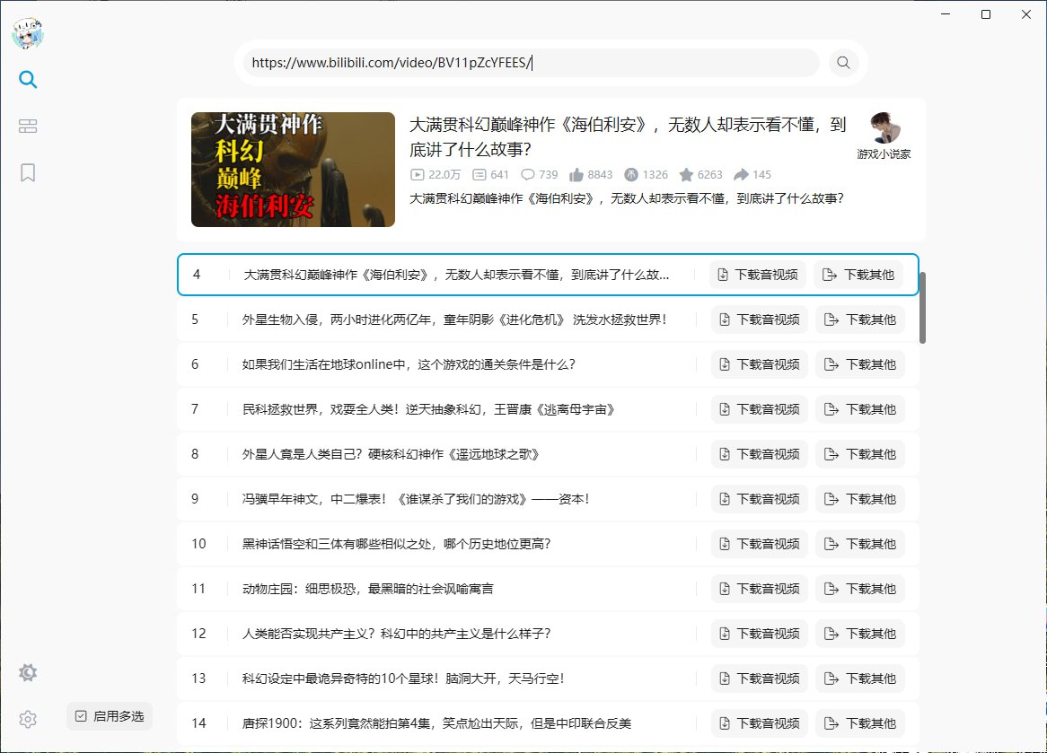Click the likes thumbs-up icon showing 8843
Image resolution: width=1047 pixels, height=753 pixels.
coord(576,174)
